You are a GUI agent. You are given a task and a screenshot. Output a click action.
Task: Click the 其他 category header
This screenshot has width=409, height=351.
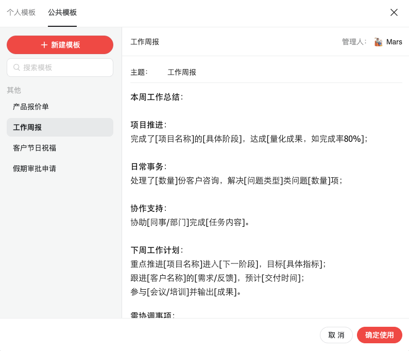[x=14, y=90]
